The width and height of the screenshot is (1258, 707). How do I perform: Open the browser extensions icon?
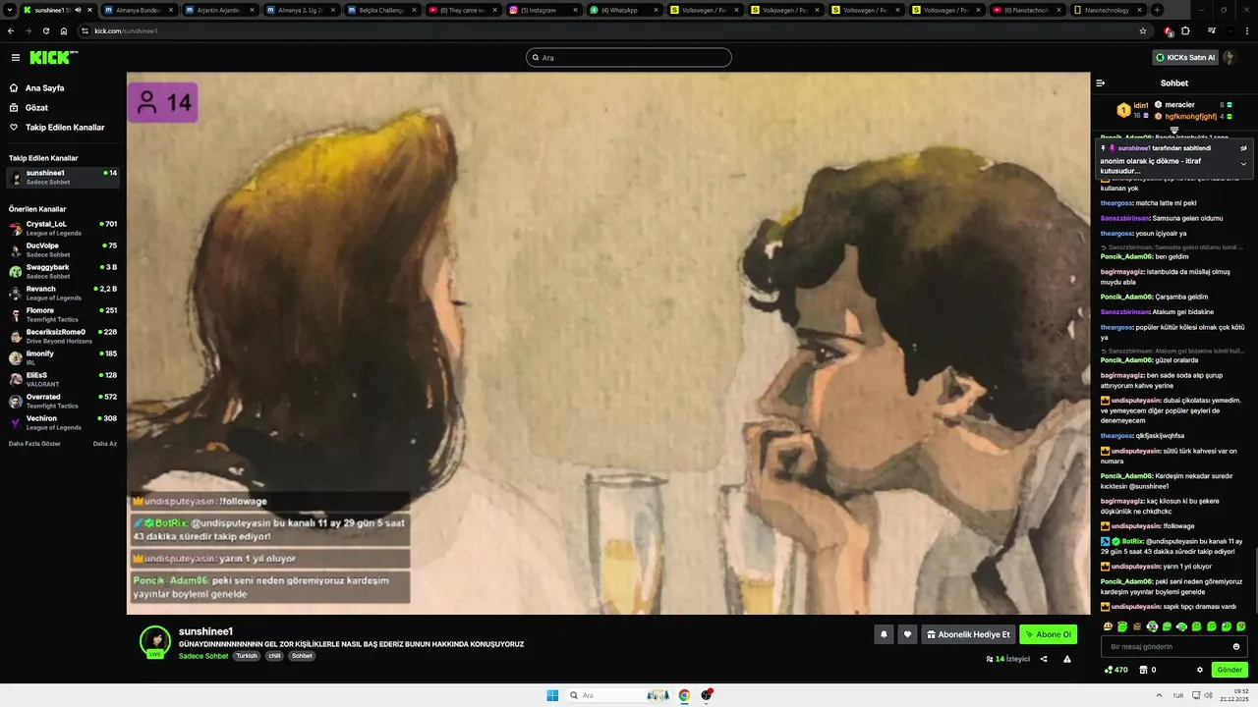click(x=1185, y=30)
